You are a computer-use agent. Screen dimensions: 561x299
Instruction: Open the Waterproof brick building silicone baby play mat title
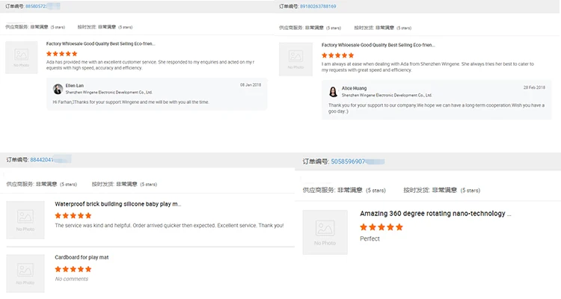117,203
